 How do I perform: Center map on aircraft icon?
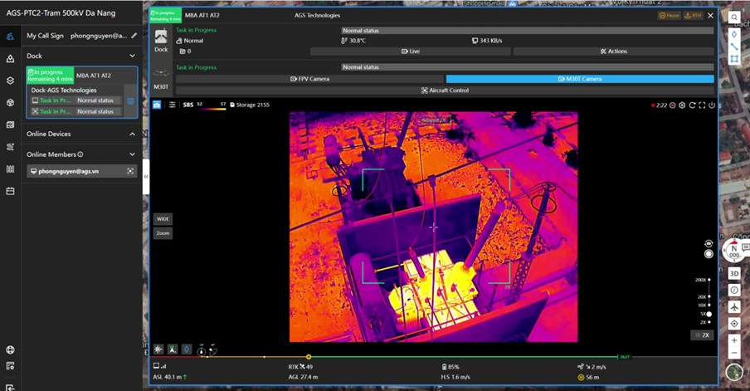[734, 307]
